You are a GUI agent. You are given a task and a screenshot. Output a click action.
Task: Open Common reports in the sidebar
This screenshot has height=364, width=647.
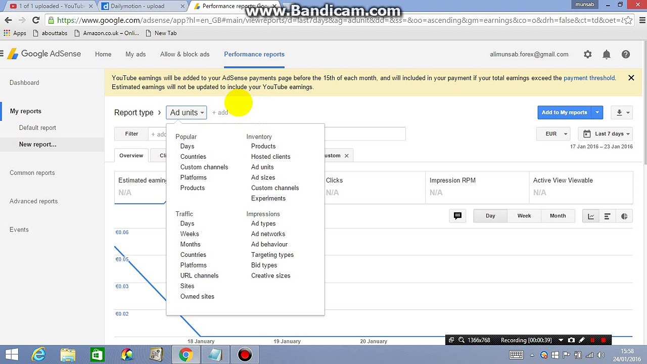(x=32, y=173)
